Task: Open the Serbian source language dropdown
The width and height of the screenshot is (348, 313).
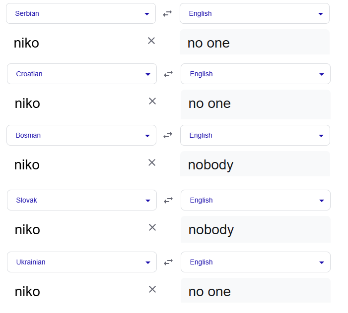Action: (81, 13)
